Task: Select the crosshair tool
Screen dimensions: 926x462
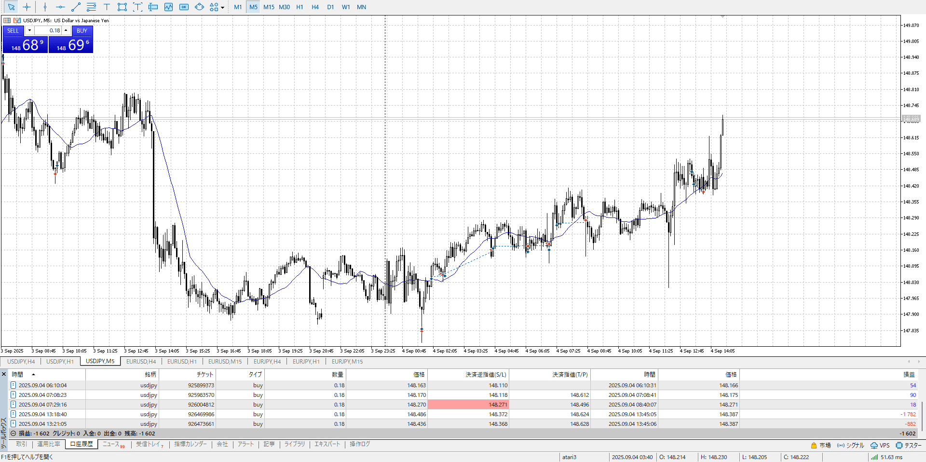Action: click(x=27, y=7)
